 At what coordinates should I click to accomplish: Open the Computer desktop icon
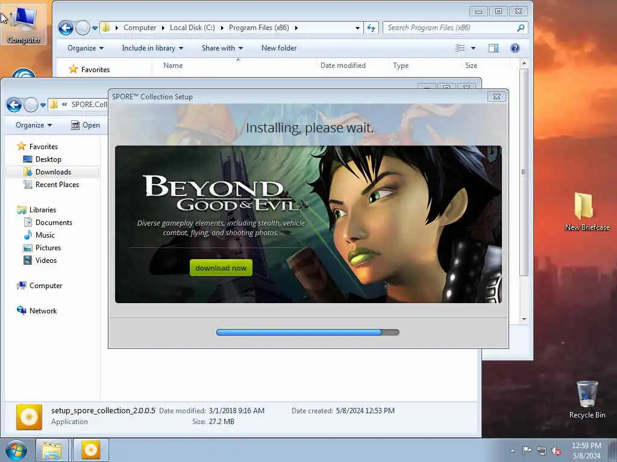point(23,23)
